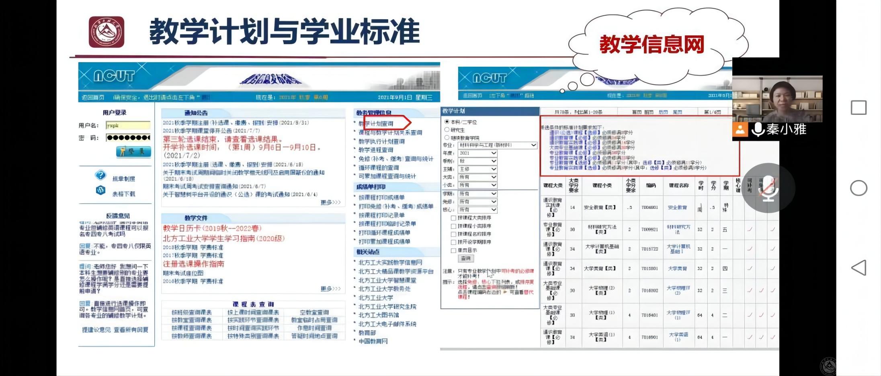Click the muted microphone icon in the meeting controls
The width and height of the screenshot is (881, 376).
[769, 187]
